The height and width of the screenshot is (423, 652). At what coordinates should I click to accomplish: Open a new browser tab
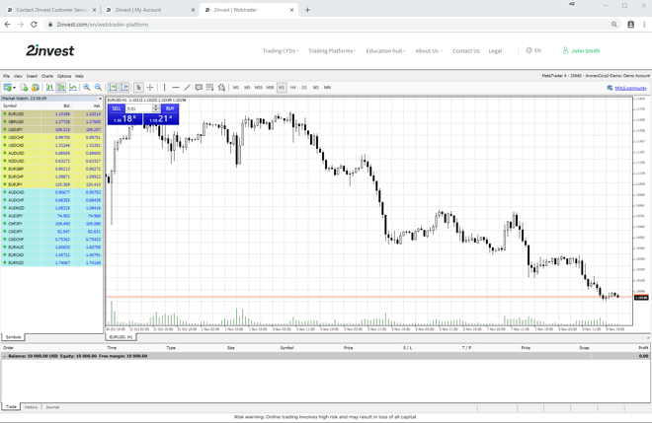307,10
